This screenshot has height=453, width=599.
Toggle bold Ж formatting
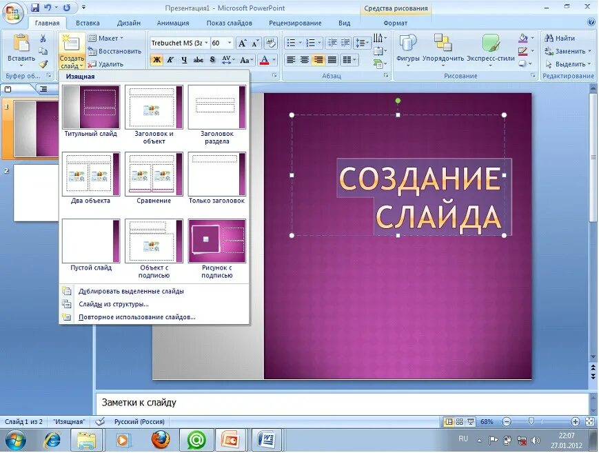[156, 60]
